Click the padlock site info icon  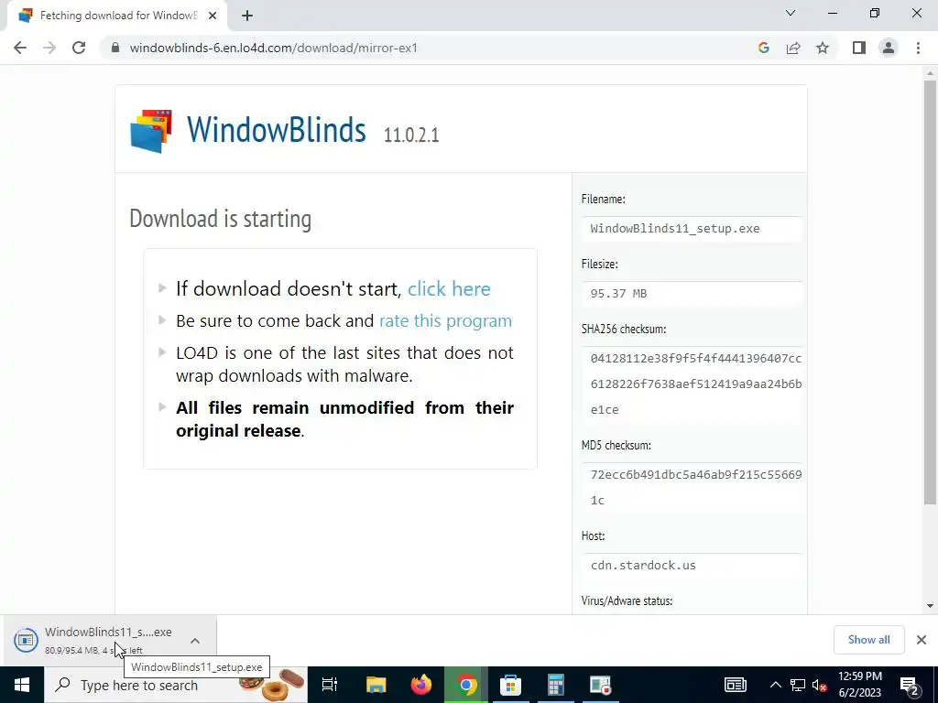point(115,48)
